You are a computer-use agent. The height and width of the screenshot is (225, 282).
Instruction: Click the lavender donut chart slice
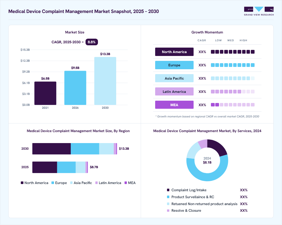coord(203,144)
